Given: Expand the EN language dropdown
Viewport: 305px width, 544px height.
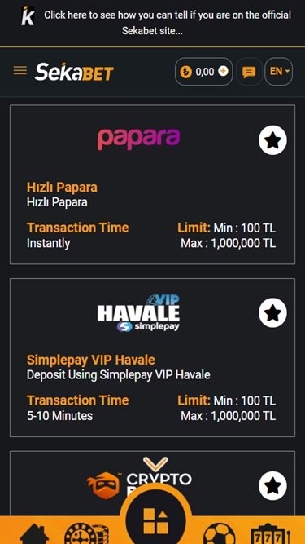Looking at the screenshot, I should (279, 72).
